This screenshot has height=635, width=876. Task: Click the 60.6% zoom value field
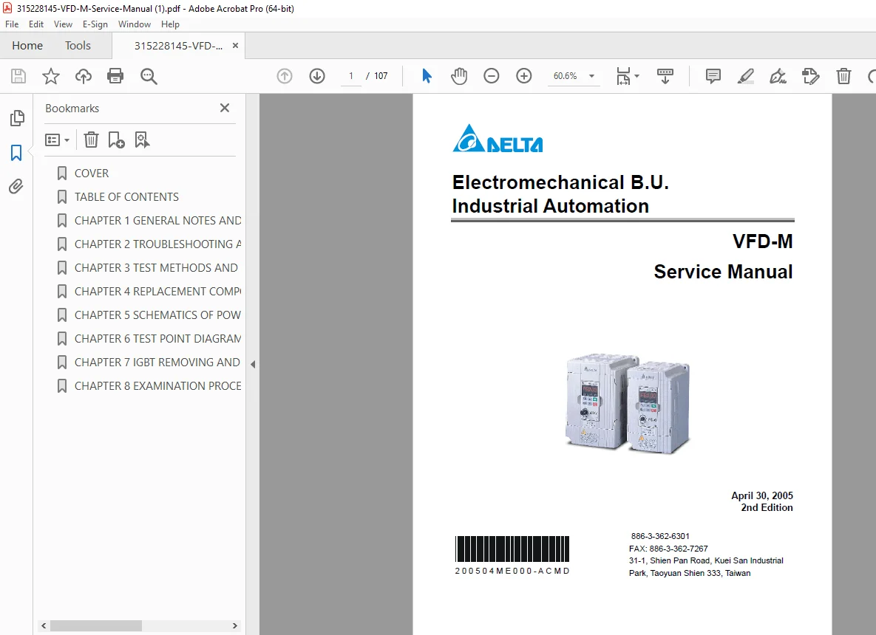[566, 76]
